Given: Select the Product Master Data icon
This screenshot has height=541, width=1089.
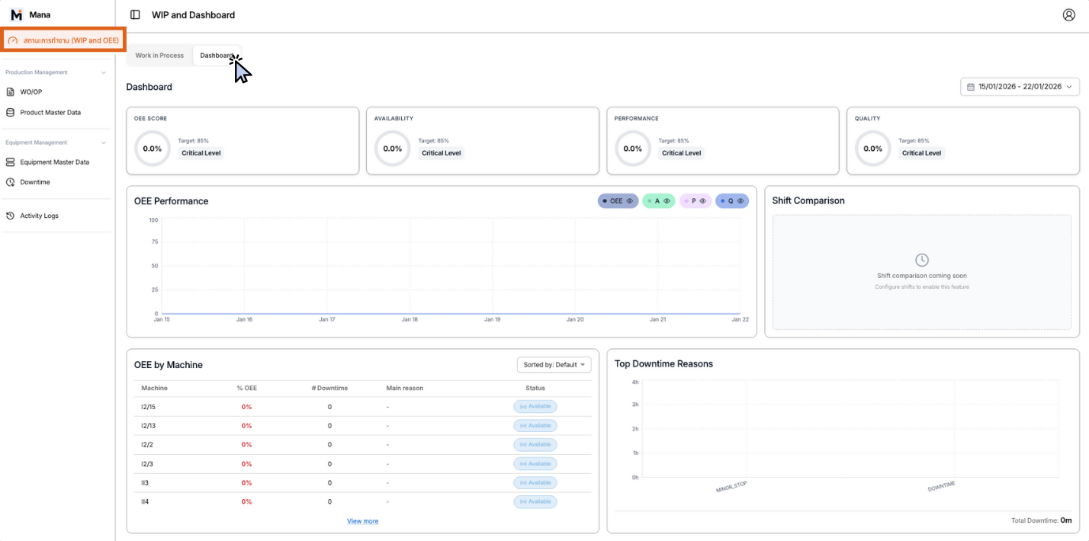Looking at the screenshot, I should click(x=11, y=112).
